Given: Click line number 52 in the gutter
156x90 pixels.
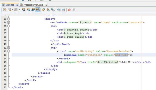Looking at the screenshot, I should click(x=5, y=88).
